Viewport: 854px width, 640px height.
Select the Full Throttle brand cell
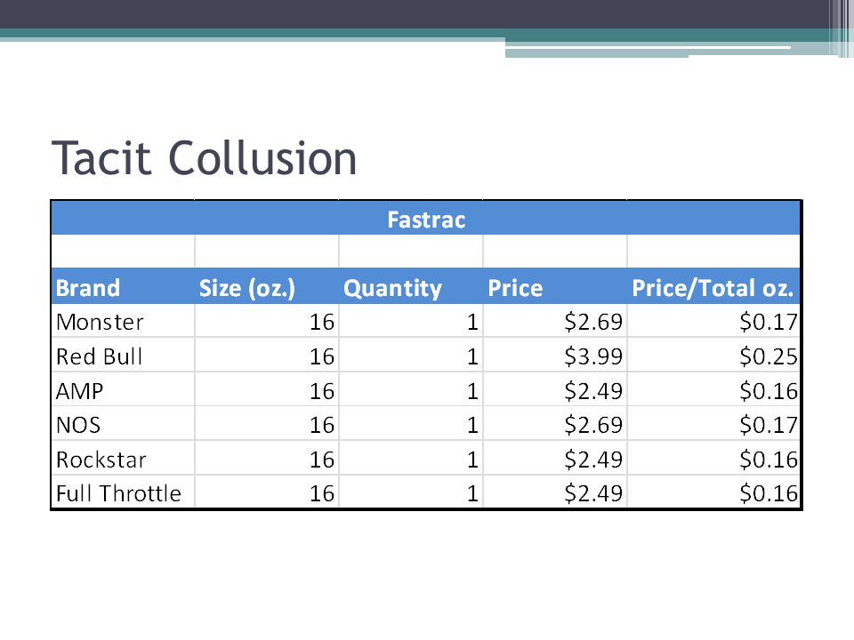click(x=123, y=492)
